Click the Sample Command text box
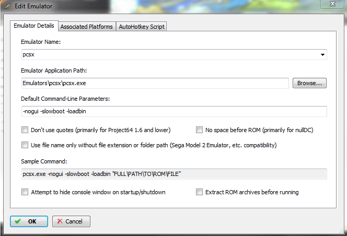This screenshot has width=347, height=236. 174,174
